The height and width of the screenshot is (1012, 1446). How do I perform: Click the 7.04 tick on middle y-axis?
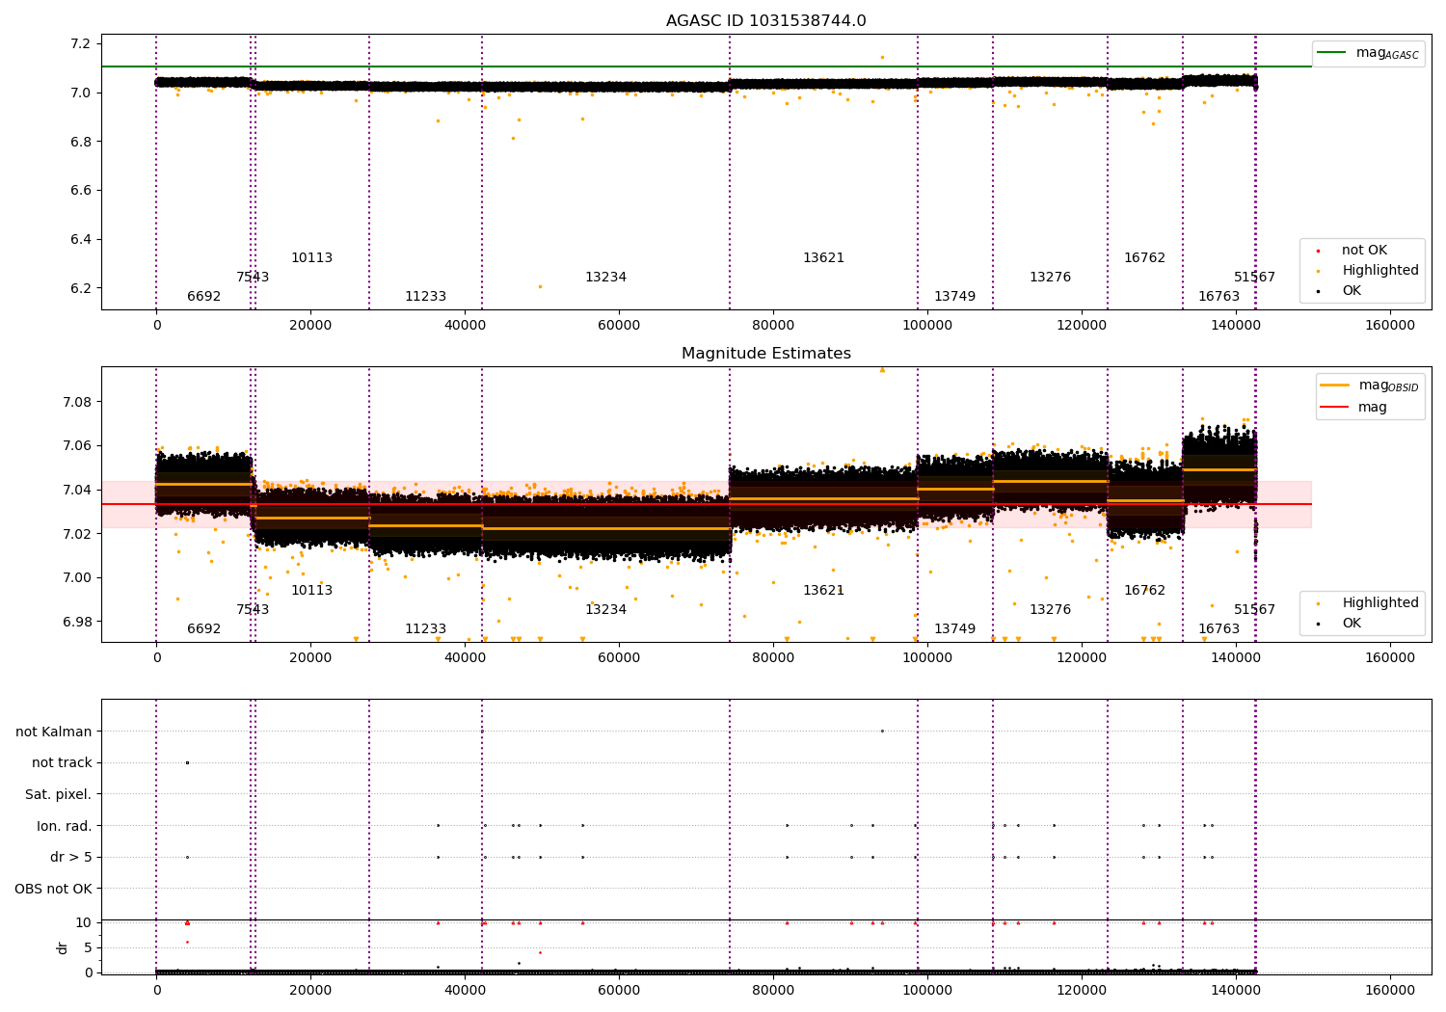pyautogui.click(x=77, y=490)
